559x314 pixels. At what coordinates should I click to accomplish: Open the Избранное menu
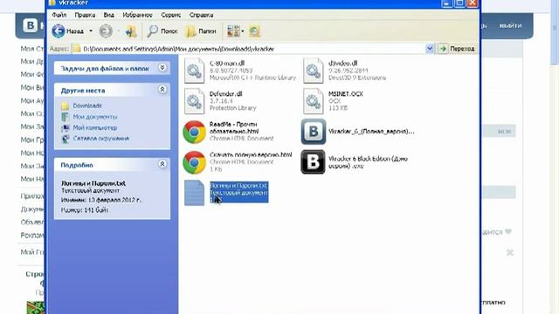coord(137,15)
